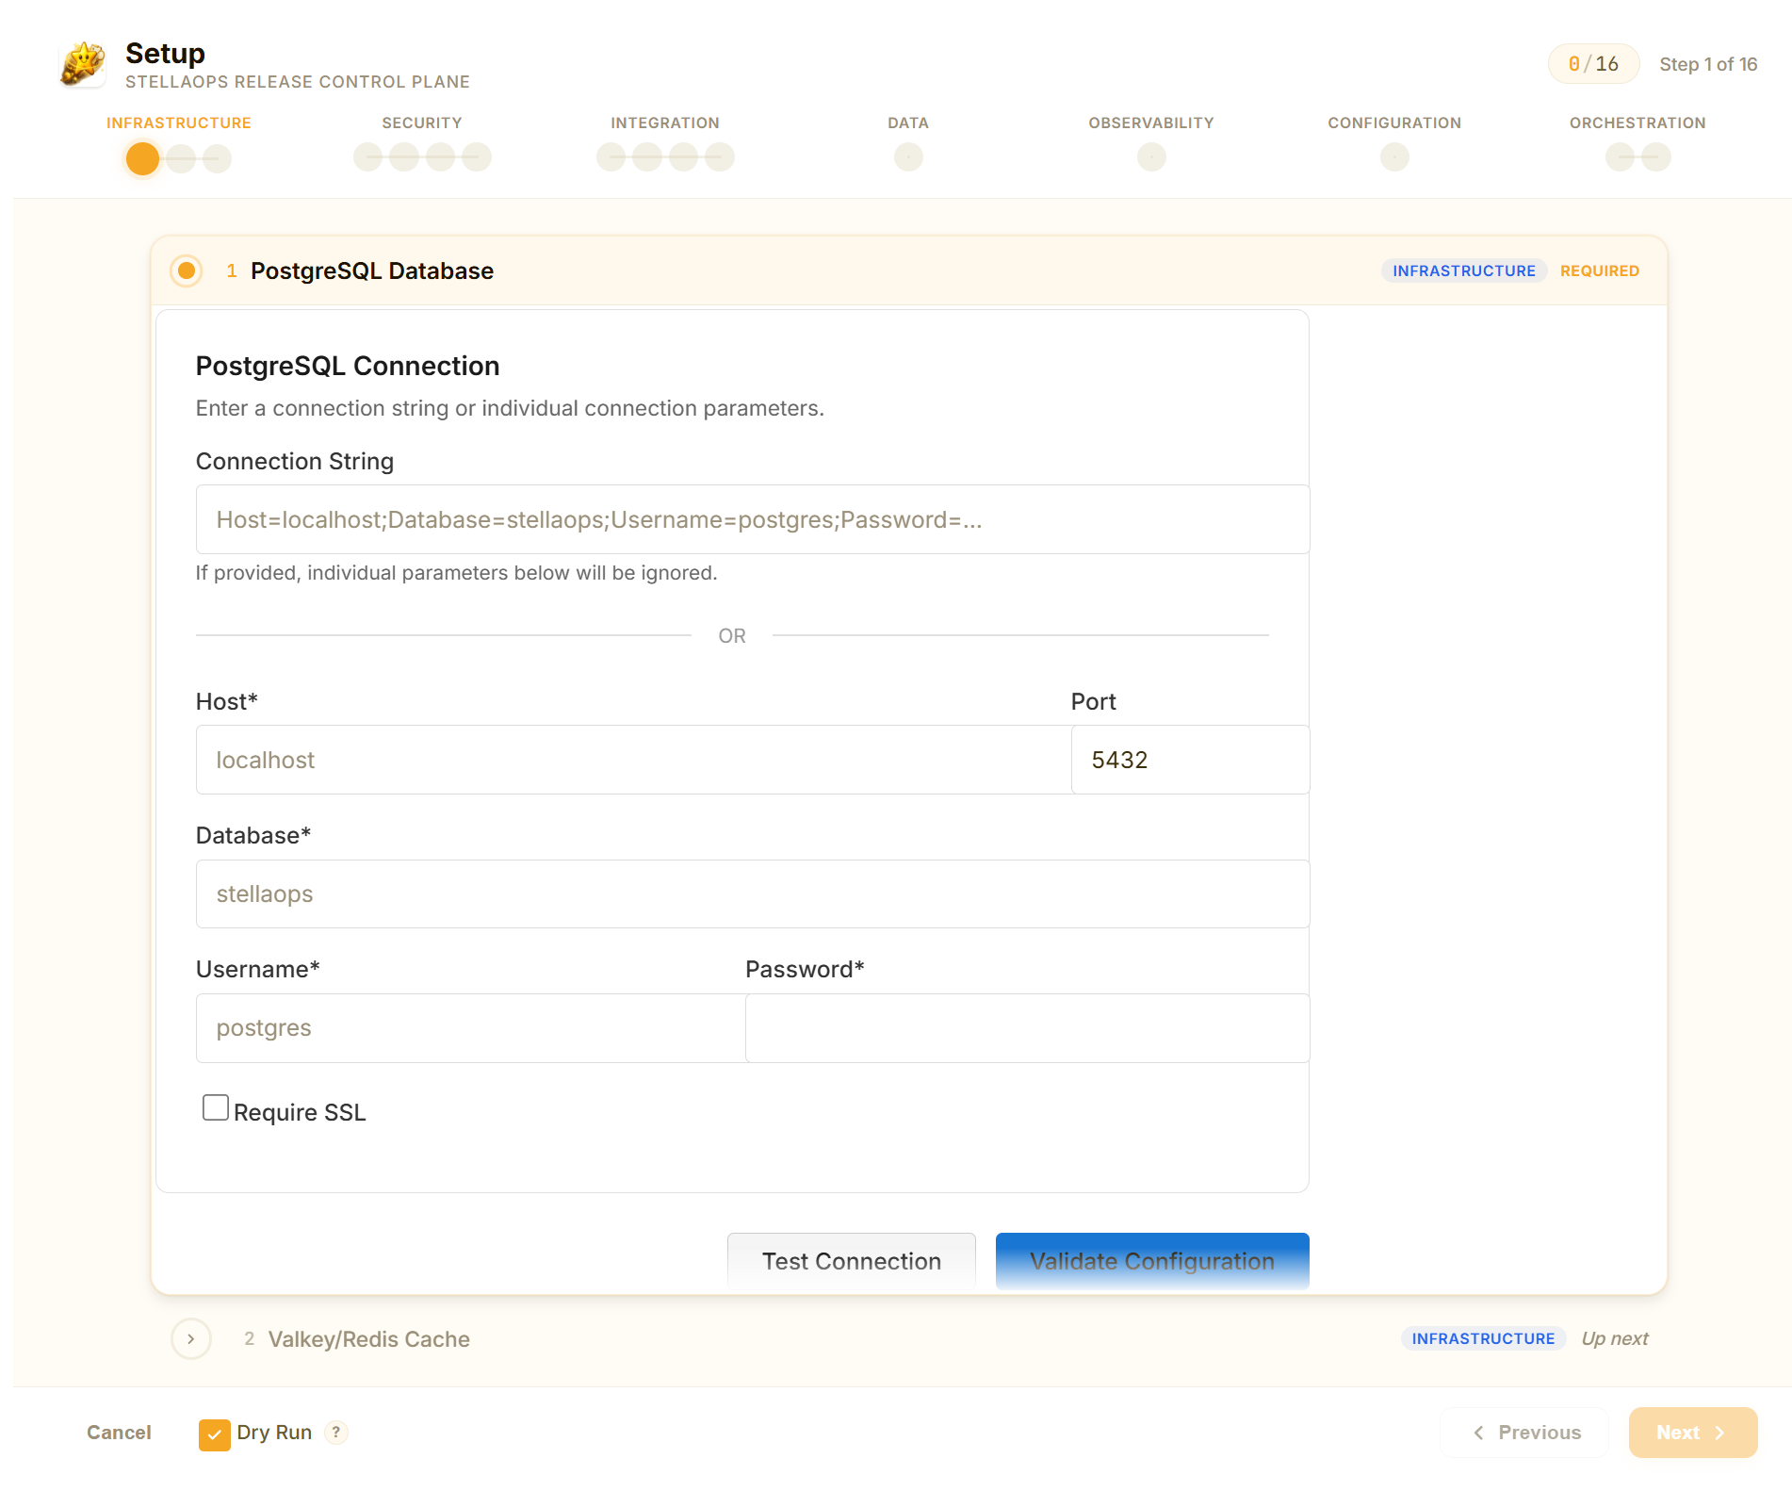Uncheck the Dry Run checkbox

(215, 1434)
